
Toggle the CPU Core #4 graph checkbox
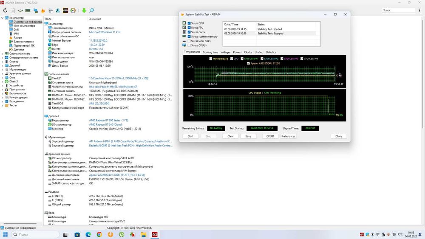pyautogui.click(x=302, y=59)
